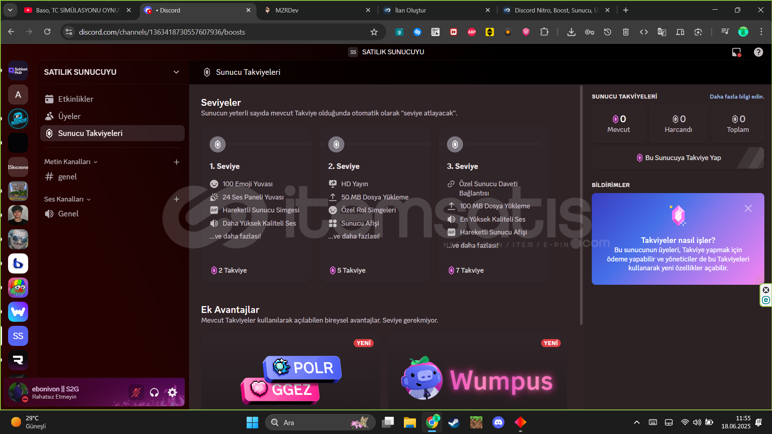The image size is (772, 434).
Task: Click Bu Sunucuya Takviye Yap button
Action: pos(678,158)
